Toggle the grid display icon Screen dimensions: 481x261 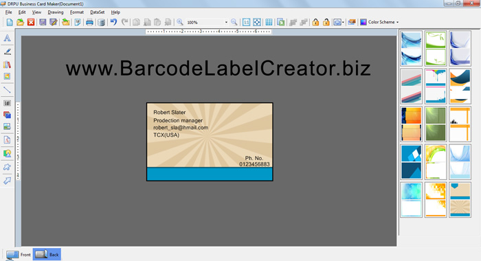click(x=269, y=22)
